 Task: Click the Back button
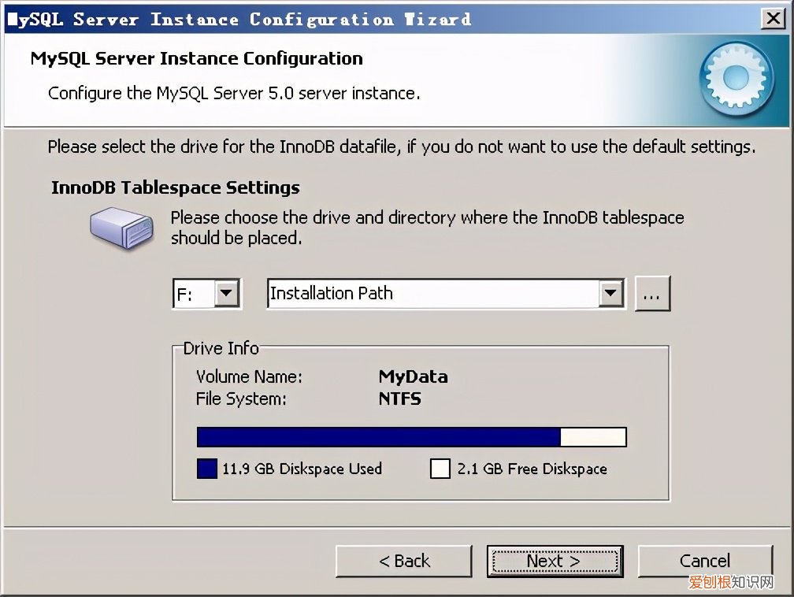coord(403,561)
